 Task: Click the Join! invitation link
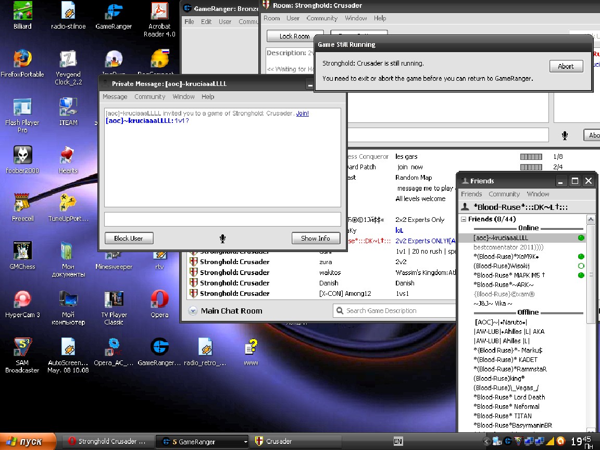pos(302,114)
